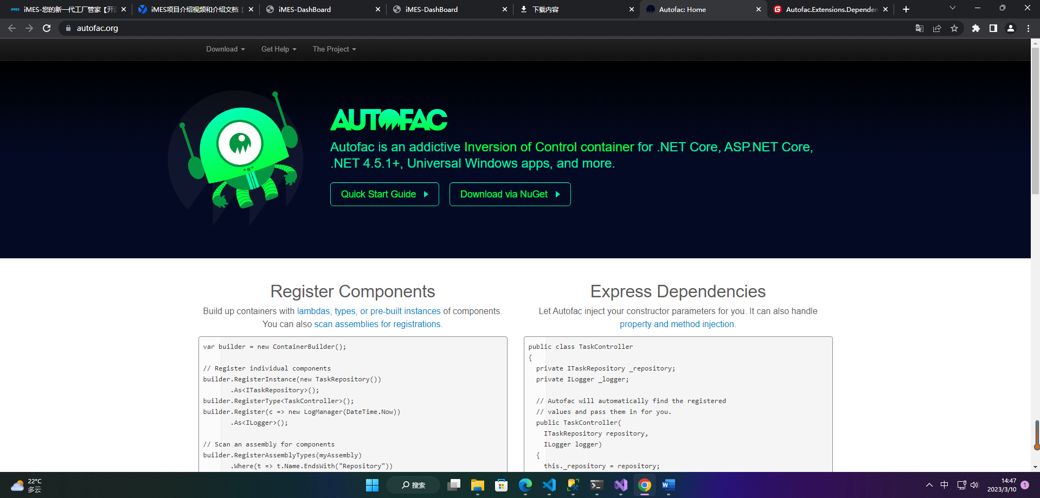Expand The Project menu
The height and width of the screenshot is (498, 1040).
point(335,49)
